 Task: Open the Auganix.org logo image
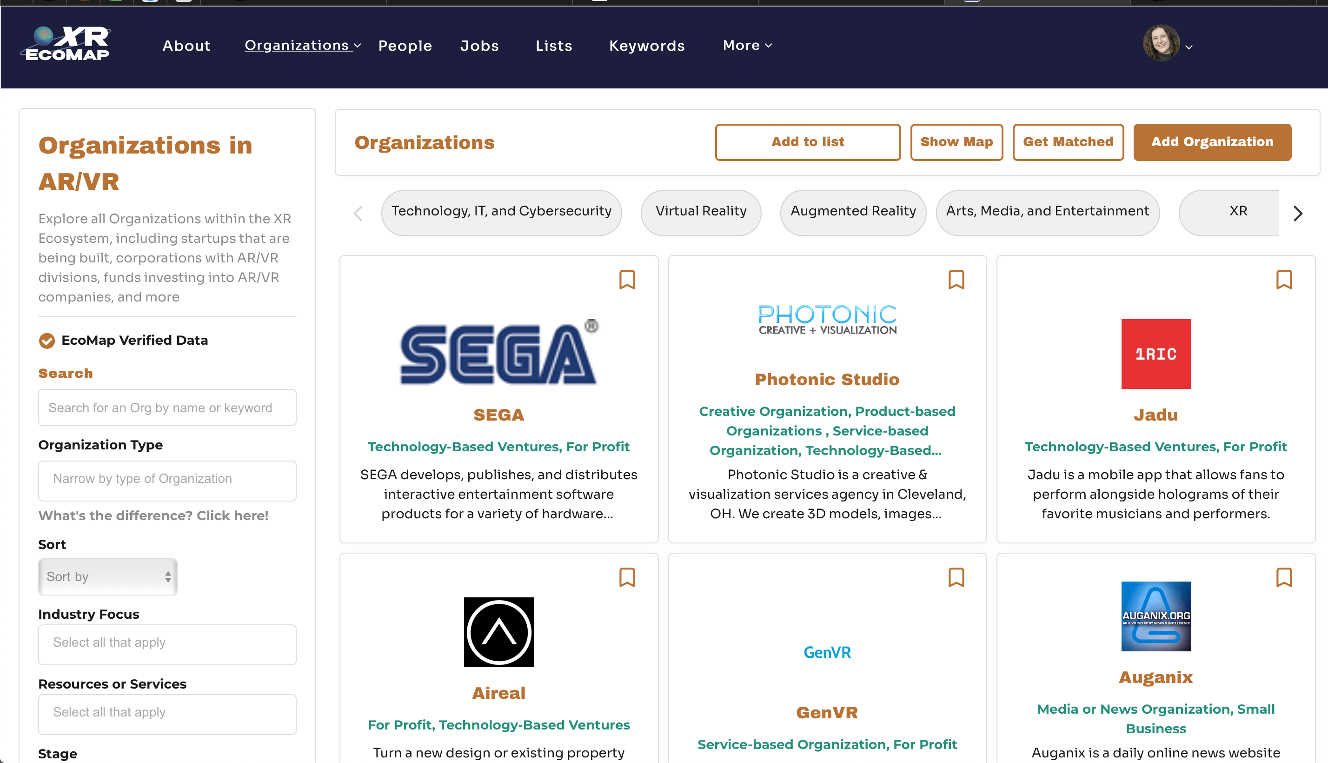(x=1155, y=616)
